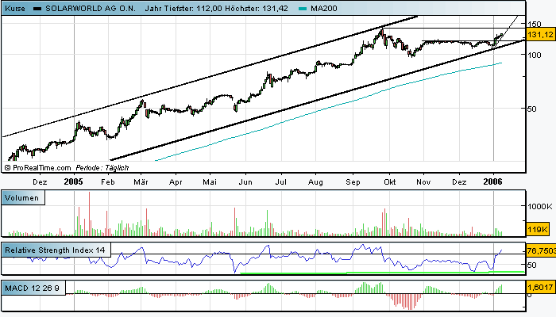This screenshot has width=556, height=317.
Task: Click the Aug month label on time axis
Action: tap(315, 181)
